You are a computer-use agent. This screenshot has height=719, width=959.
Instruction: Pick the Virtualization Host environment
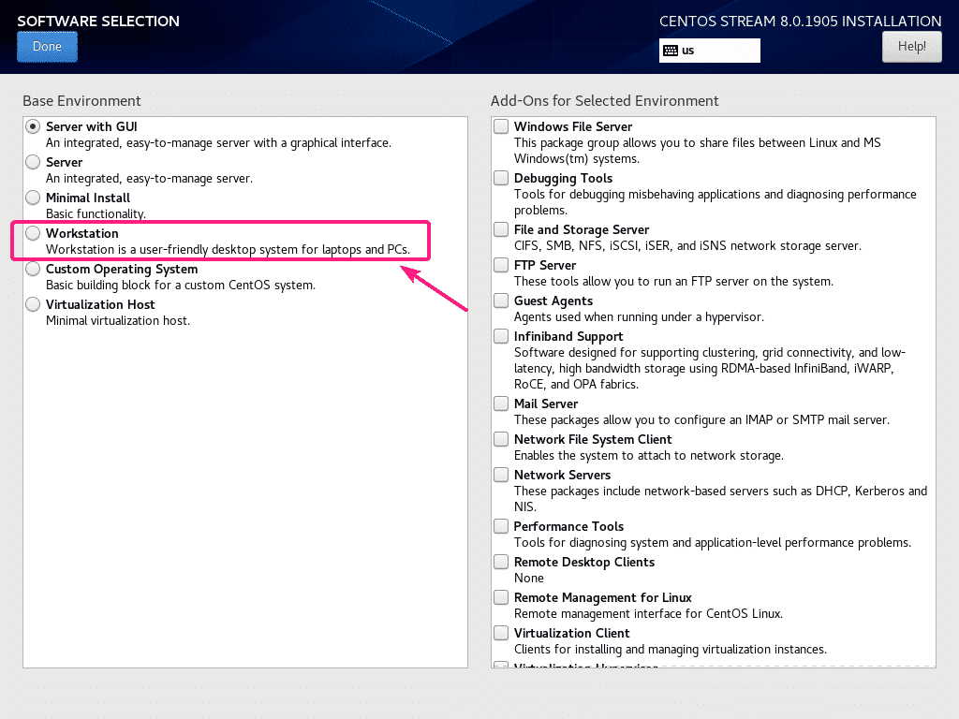coord(33,303)
